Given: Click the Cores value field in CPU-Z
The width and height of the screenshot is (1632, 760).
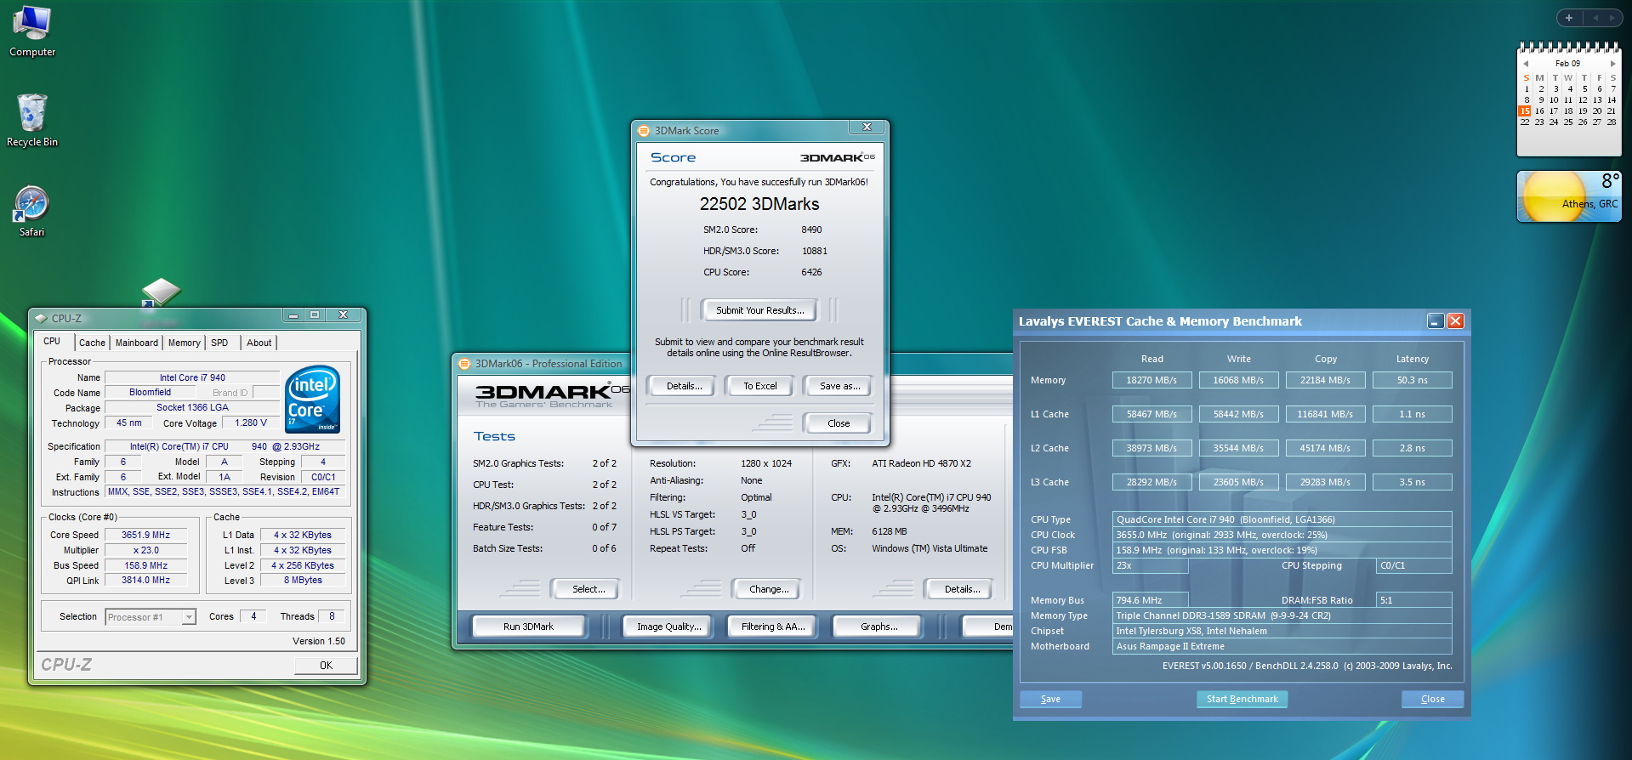Looking at the screenshot, I should (x=253, y=616).
